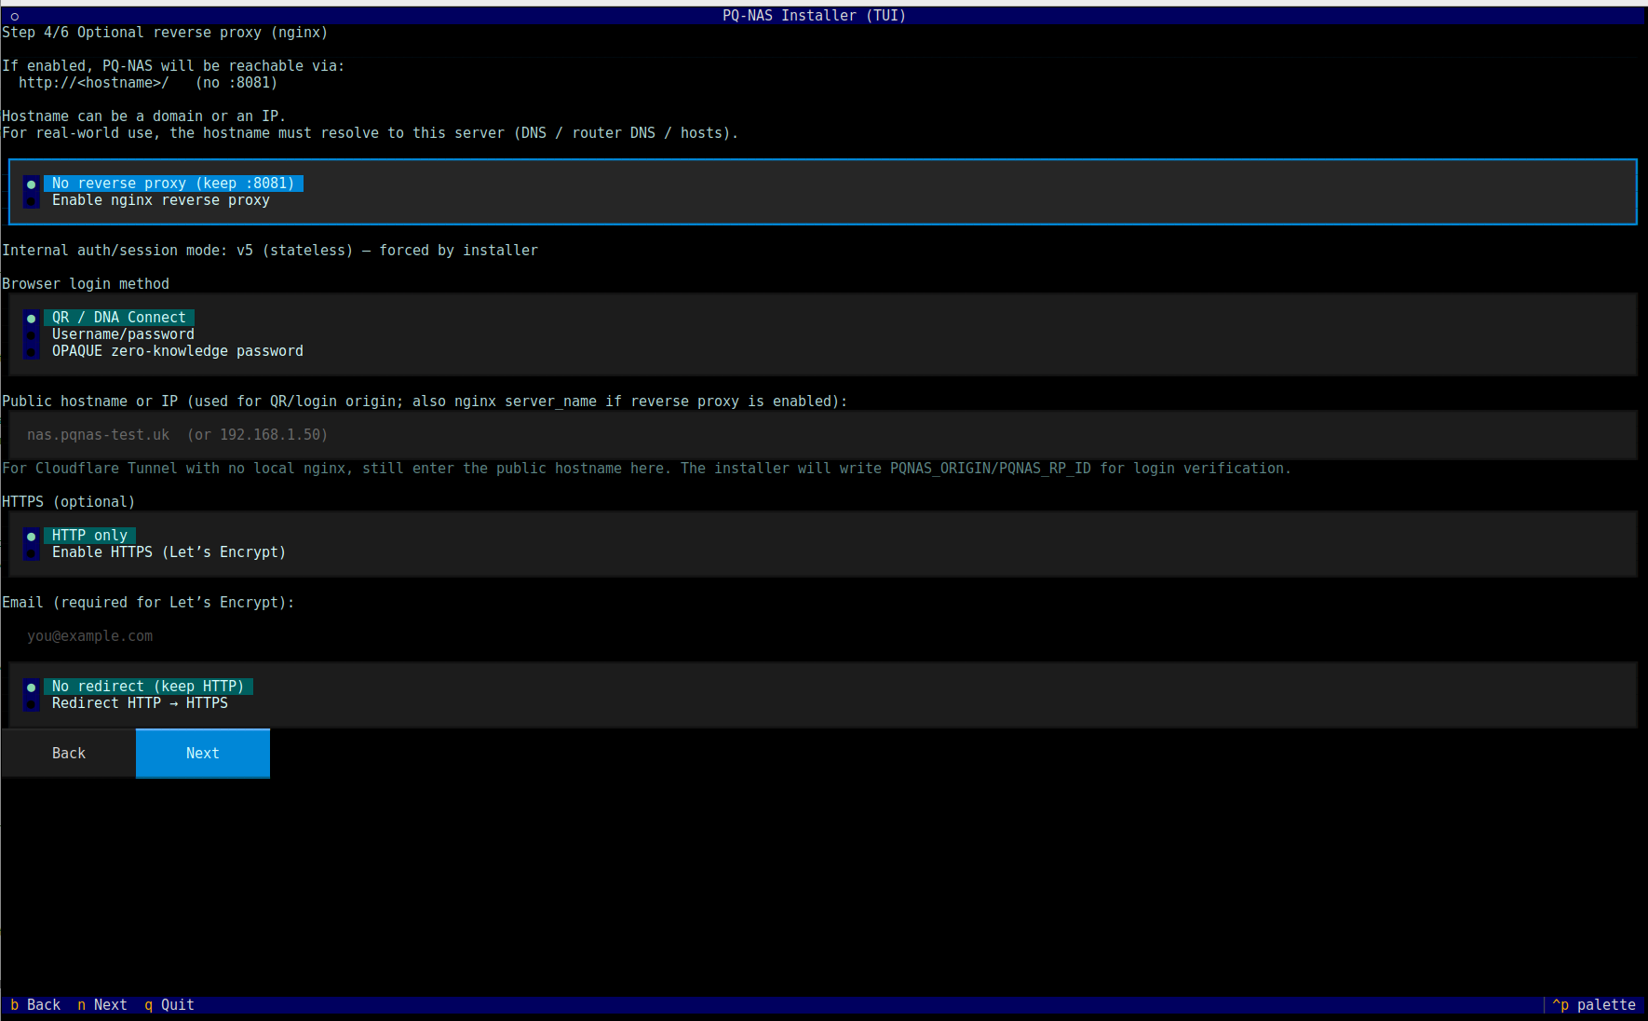The image size is (1648, 1021).
Task: Click the 'http://<hostname>/' example line
Action: (148, 83)
